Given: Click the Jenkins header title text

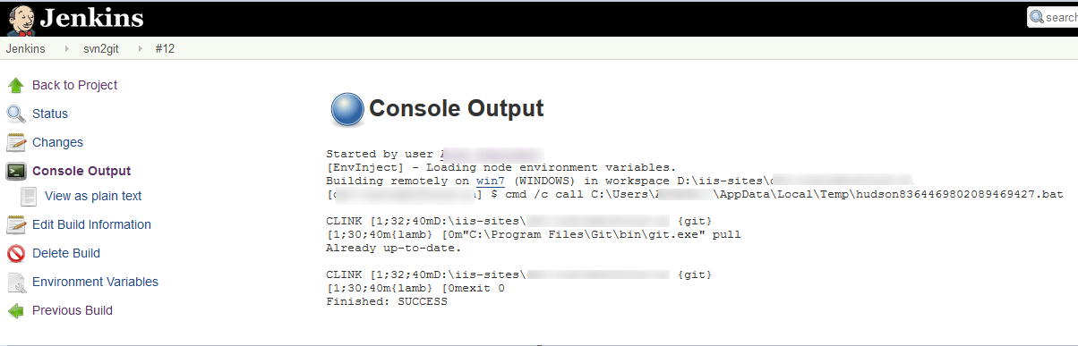Looking at the screenshot, I should [90, 18].
